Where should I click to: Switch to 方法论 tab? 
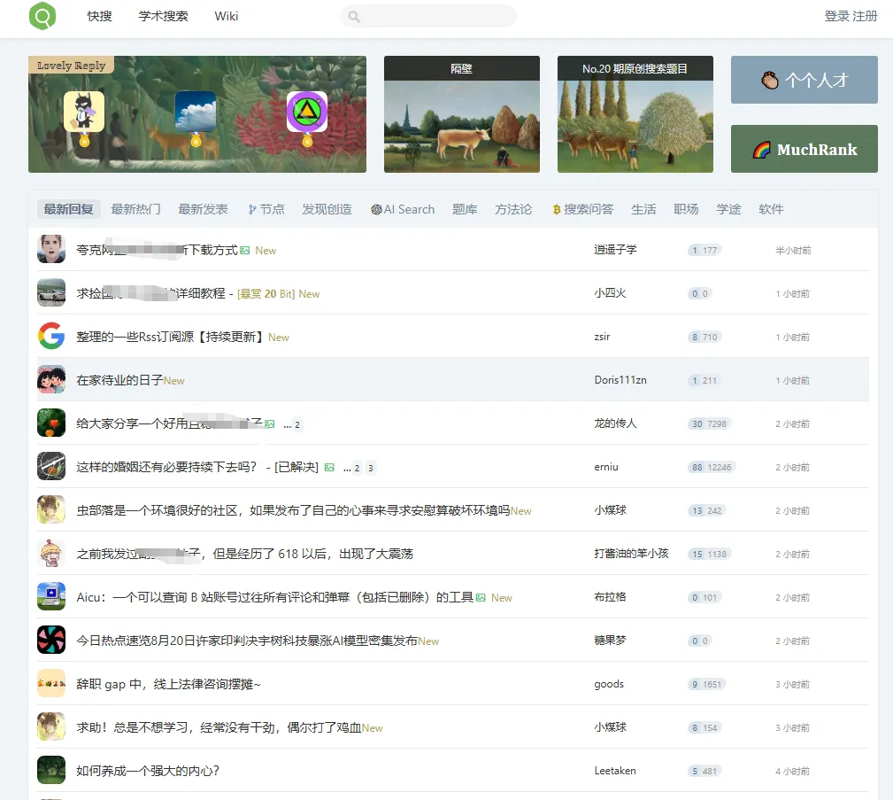pyautogui.click(x=513, y=209)
